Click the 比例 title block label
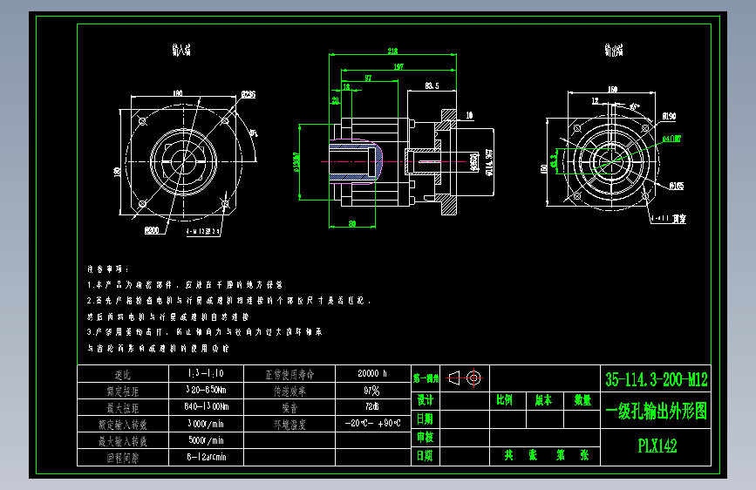The image size is (756, 490). (x=504, y=400)
